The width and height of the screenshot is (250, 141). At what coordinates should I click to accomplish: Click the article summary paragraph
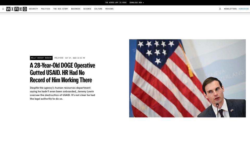(x=63, y=93)
